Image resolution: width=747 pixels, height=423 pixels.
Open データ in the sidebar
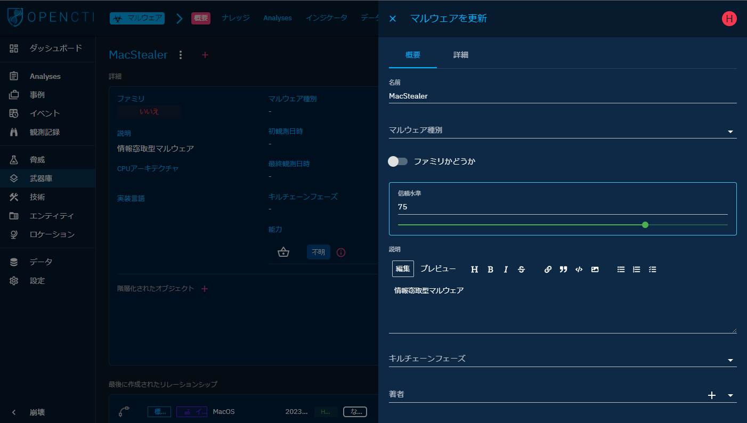(48, 262)
